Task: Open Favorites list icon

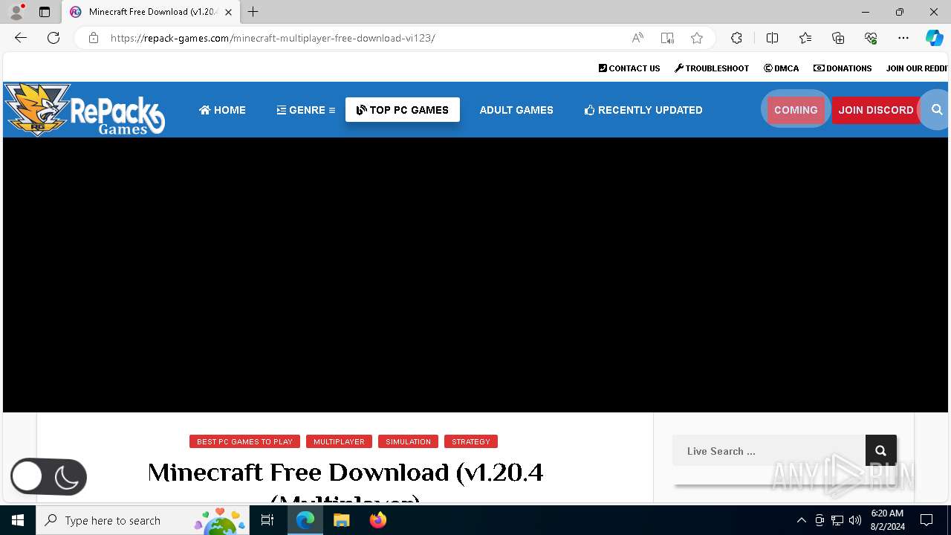Action: (x=805, y=38)
